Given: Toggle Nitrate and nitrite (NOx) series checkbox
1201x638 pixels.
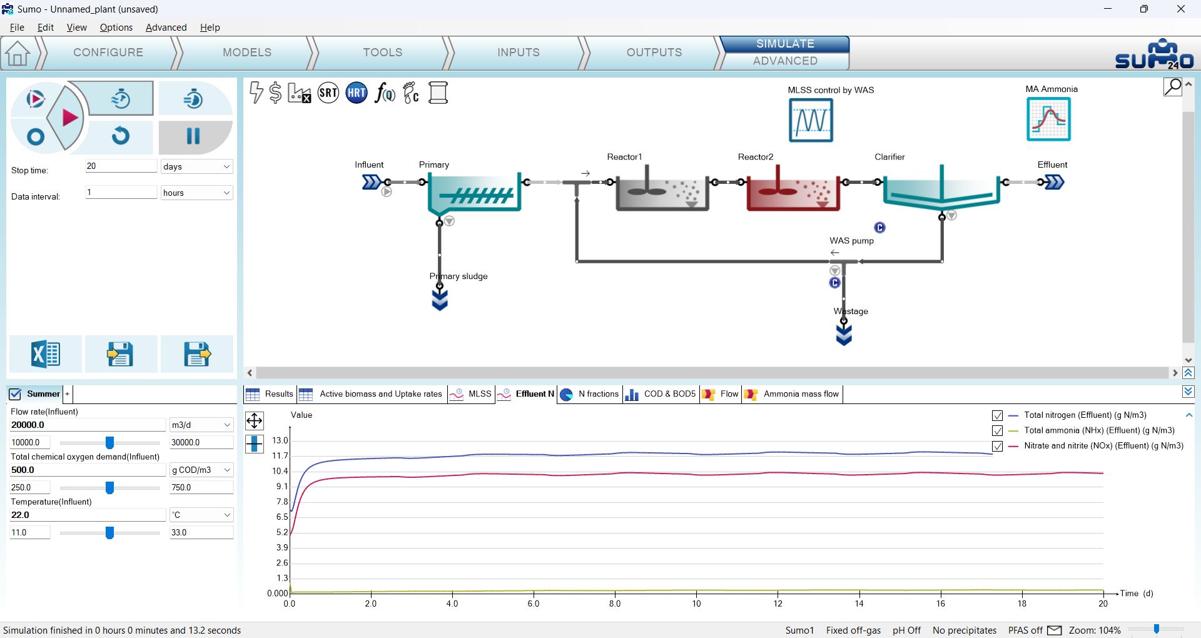Looking at the screenshot, I should (x=998, y=447).
